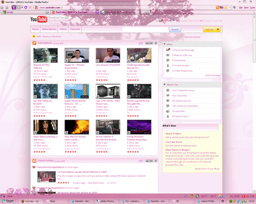Click the Video Responses bubble icon
The width and height of the screenshot is (256, 204).
167,71
